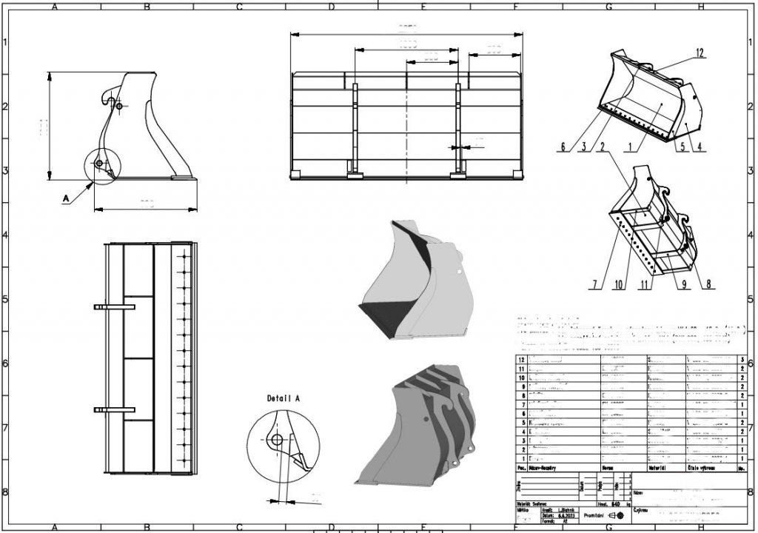Click row 12 in the parts list
This screenshot has height=533, width=758.
[x=631, y=360]
